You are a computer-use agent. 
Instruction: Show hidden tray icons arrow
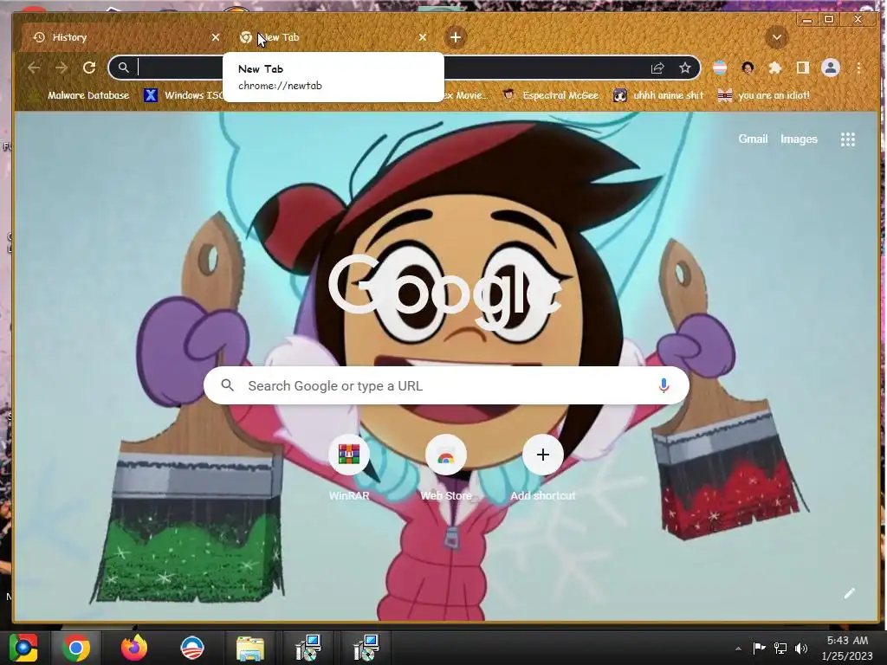coord(738,649)
